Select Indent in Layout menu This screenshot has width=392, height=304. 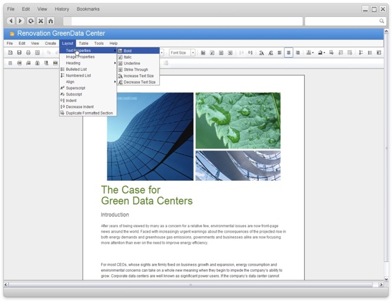point(88,100)
